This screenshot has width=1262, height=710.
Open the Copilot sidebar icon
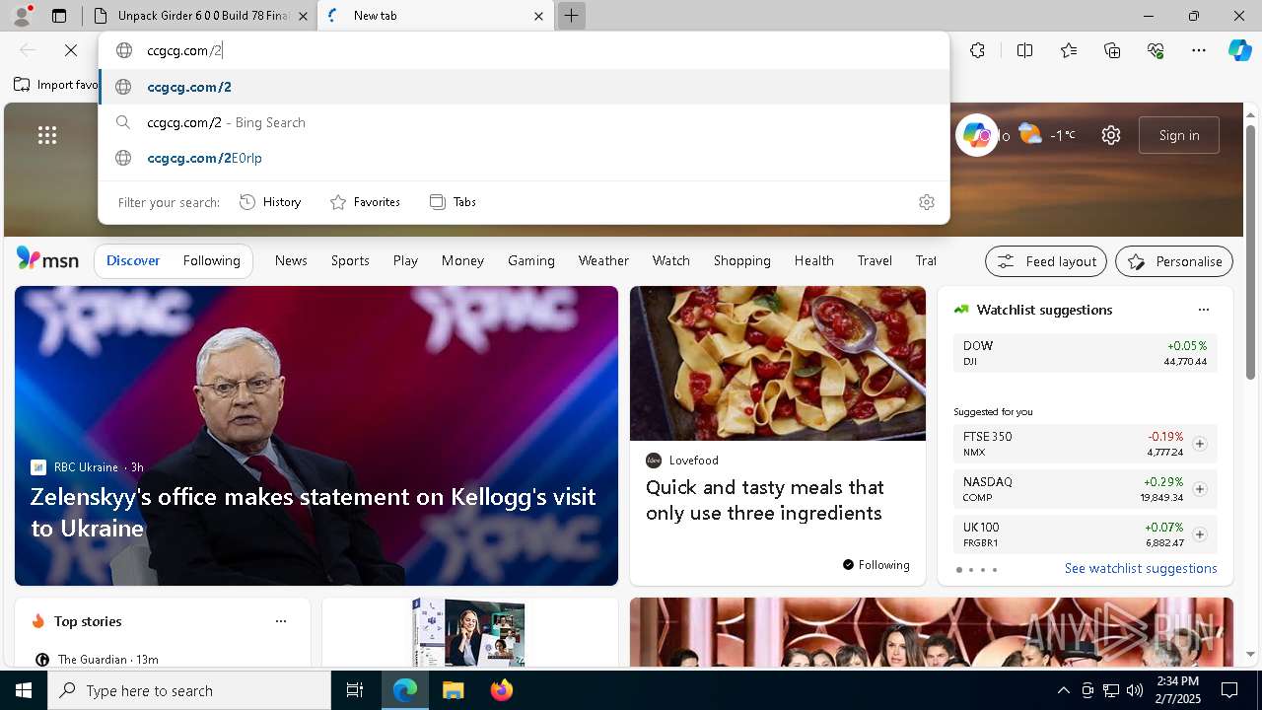click(x=1239, y=50)
